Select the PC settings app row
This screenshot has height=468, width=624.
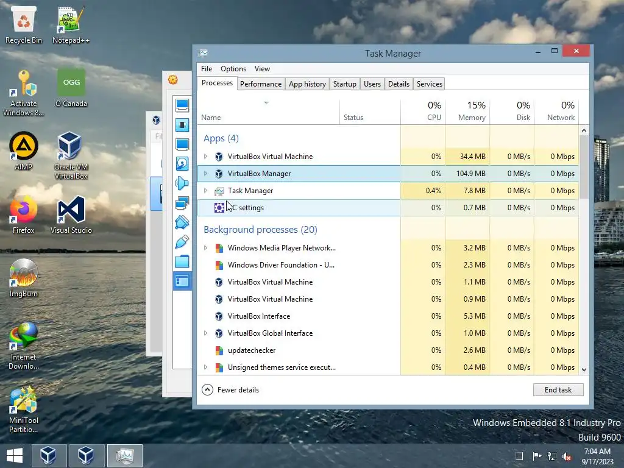tap(388, 208)
